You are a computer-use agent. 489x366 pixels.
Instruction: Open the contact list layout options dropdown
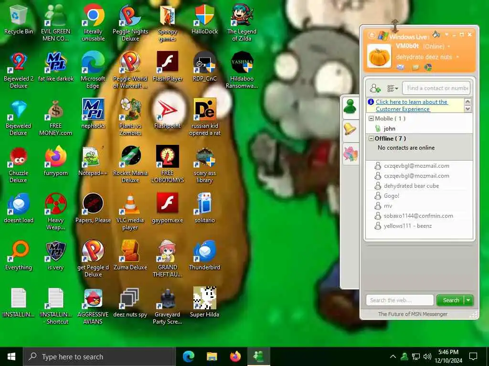(x=393, y=89)
